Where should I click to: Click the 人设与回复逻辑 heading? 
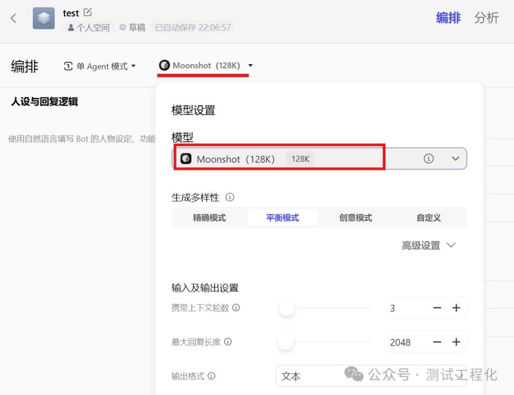tap(44, 102)
